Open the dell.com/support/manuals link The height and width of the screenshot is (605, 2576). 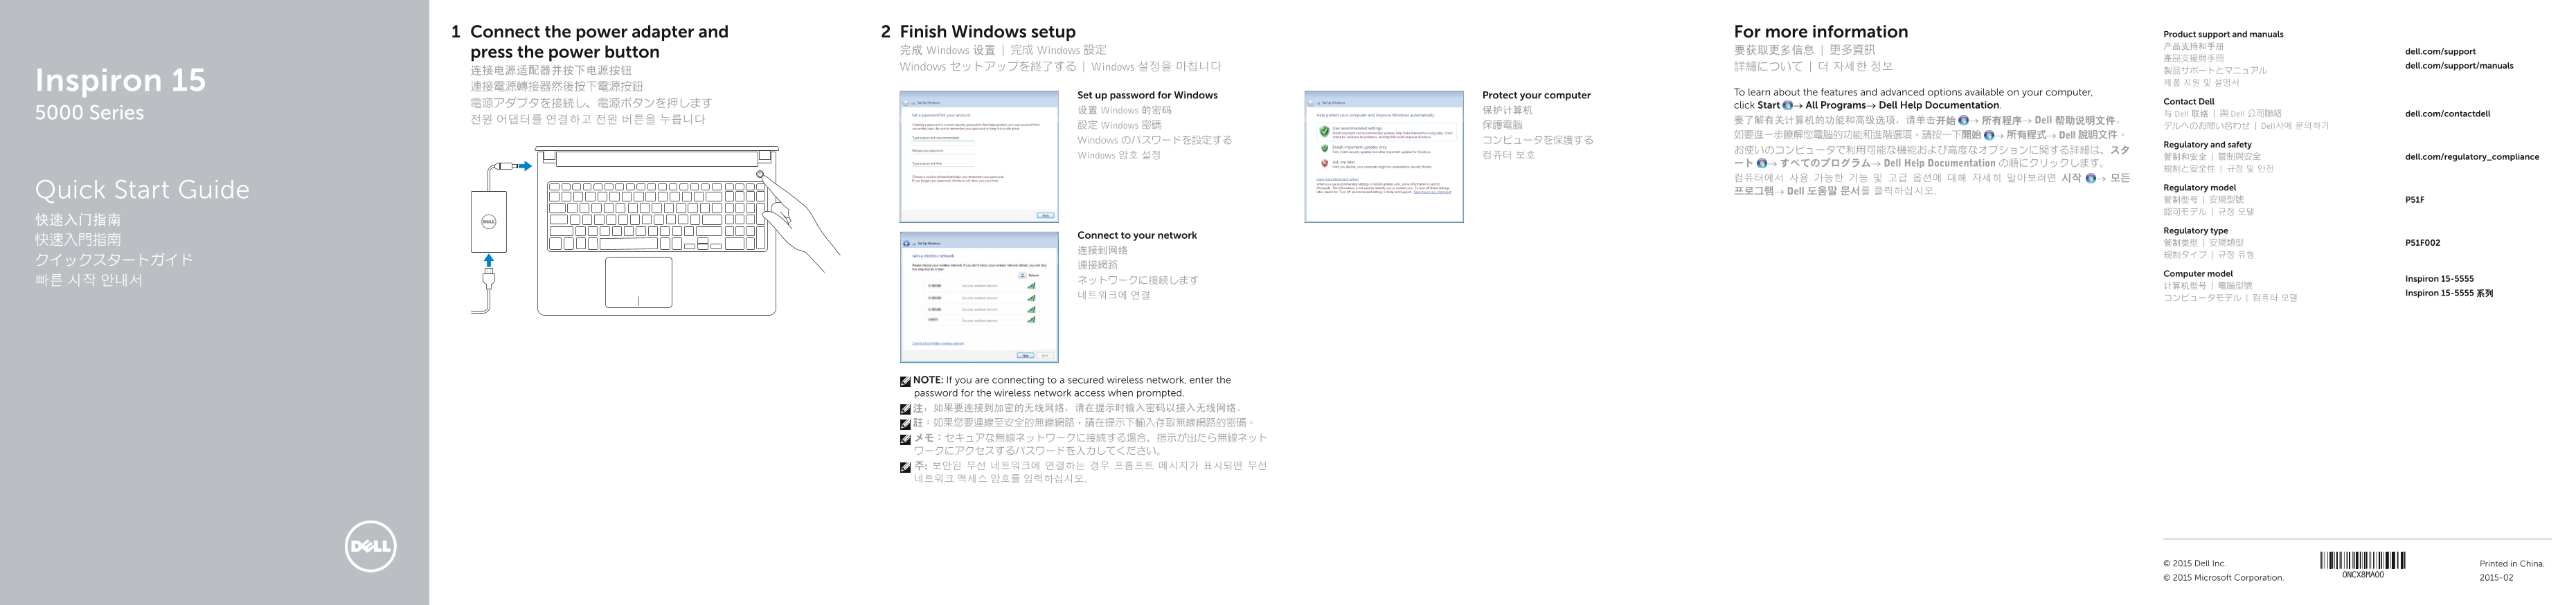(2459, 66)
